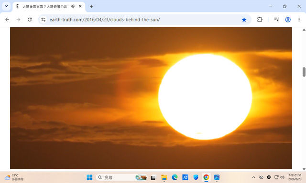Open the Windows Start menu

point(89,177)
